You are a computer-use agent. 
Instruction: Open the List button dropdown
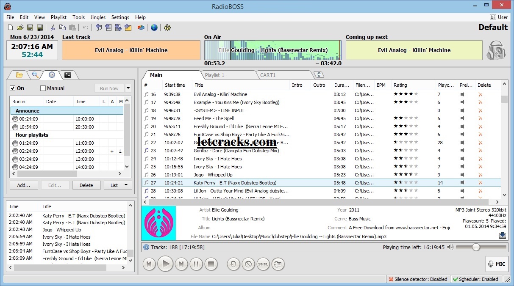coord(118,185)
